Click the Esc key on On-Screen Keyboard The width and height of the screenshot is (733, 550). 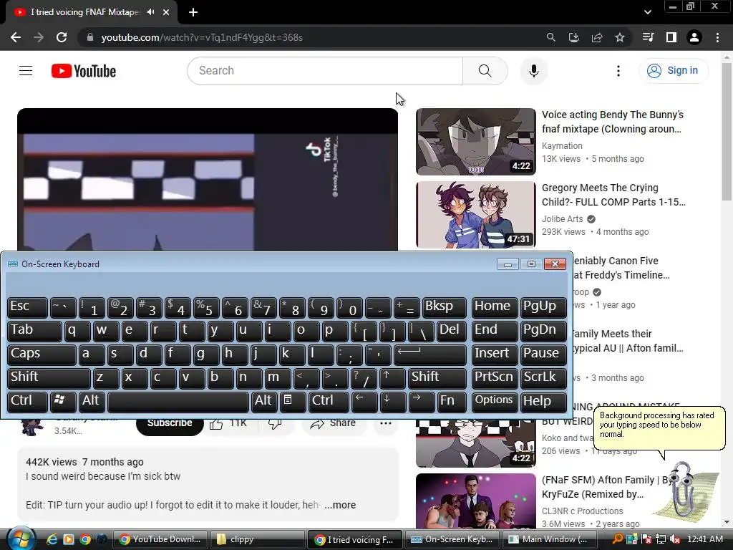pyautogui.click(x=27, y=307)
